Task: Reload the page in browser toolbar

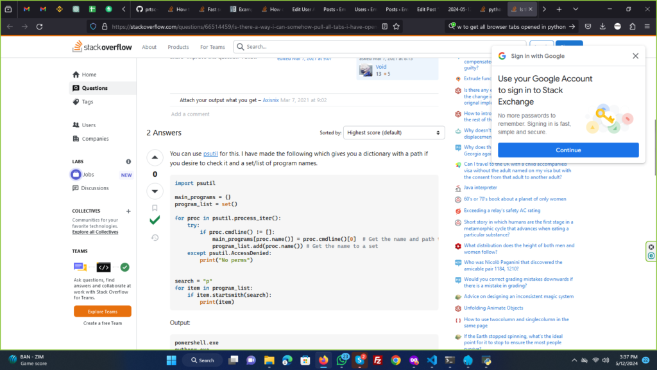Action: (x=40, y=26)
